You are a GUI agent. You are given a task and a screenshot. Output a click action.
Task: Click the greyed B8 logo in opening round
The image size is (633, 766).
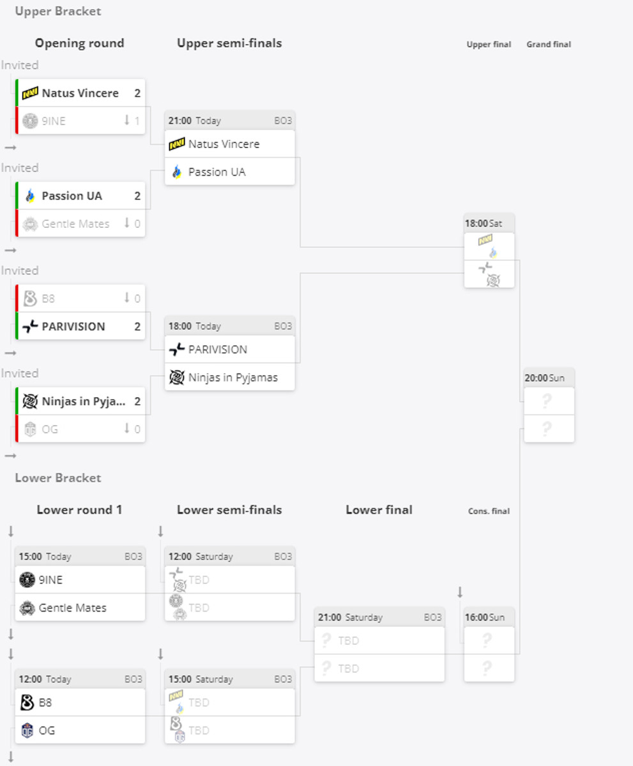(30, 299)
